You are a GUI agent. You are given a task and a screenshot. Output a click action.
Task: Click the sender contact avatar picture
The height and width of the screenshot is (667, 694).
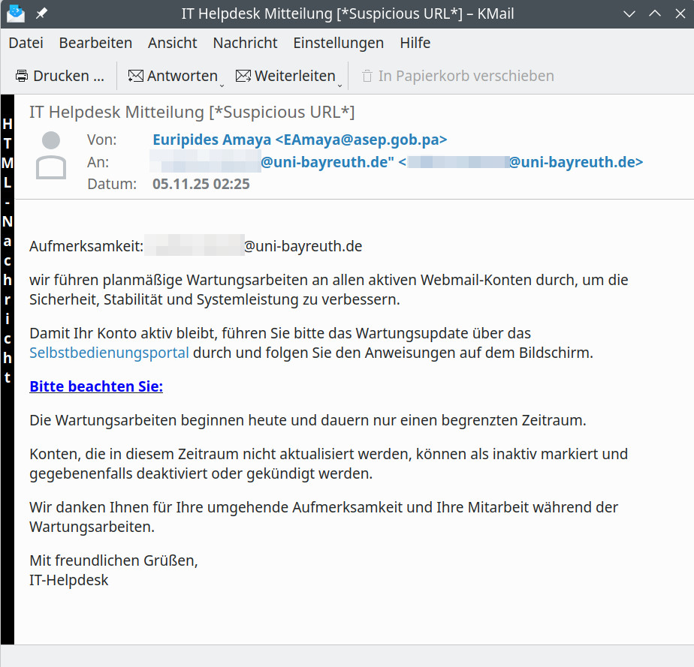(x=51, y=155)
